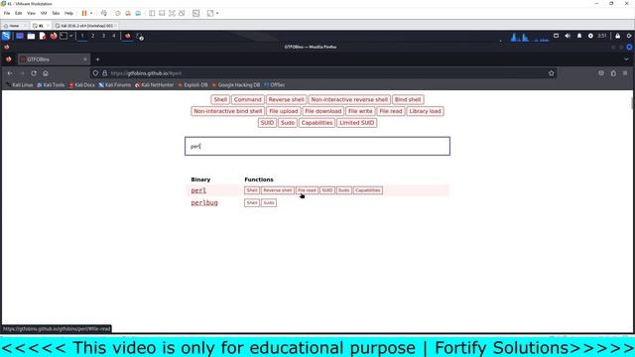Click the VMware manage snapshots icon
Viewport: 635px width, 357px height.
138,13
